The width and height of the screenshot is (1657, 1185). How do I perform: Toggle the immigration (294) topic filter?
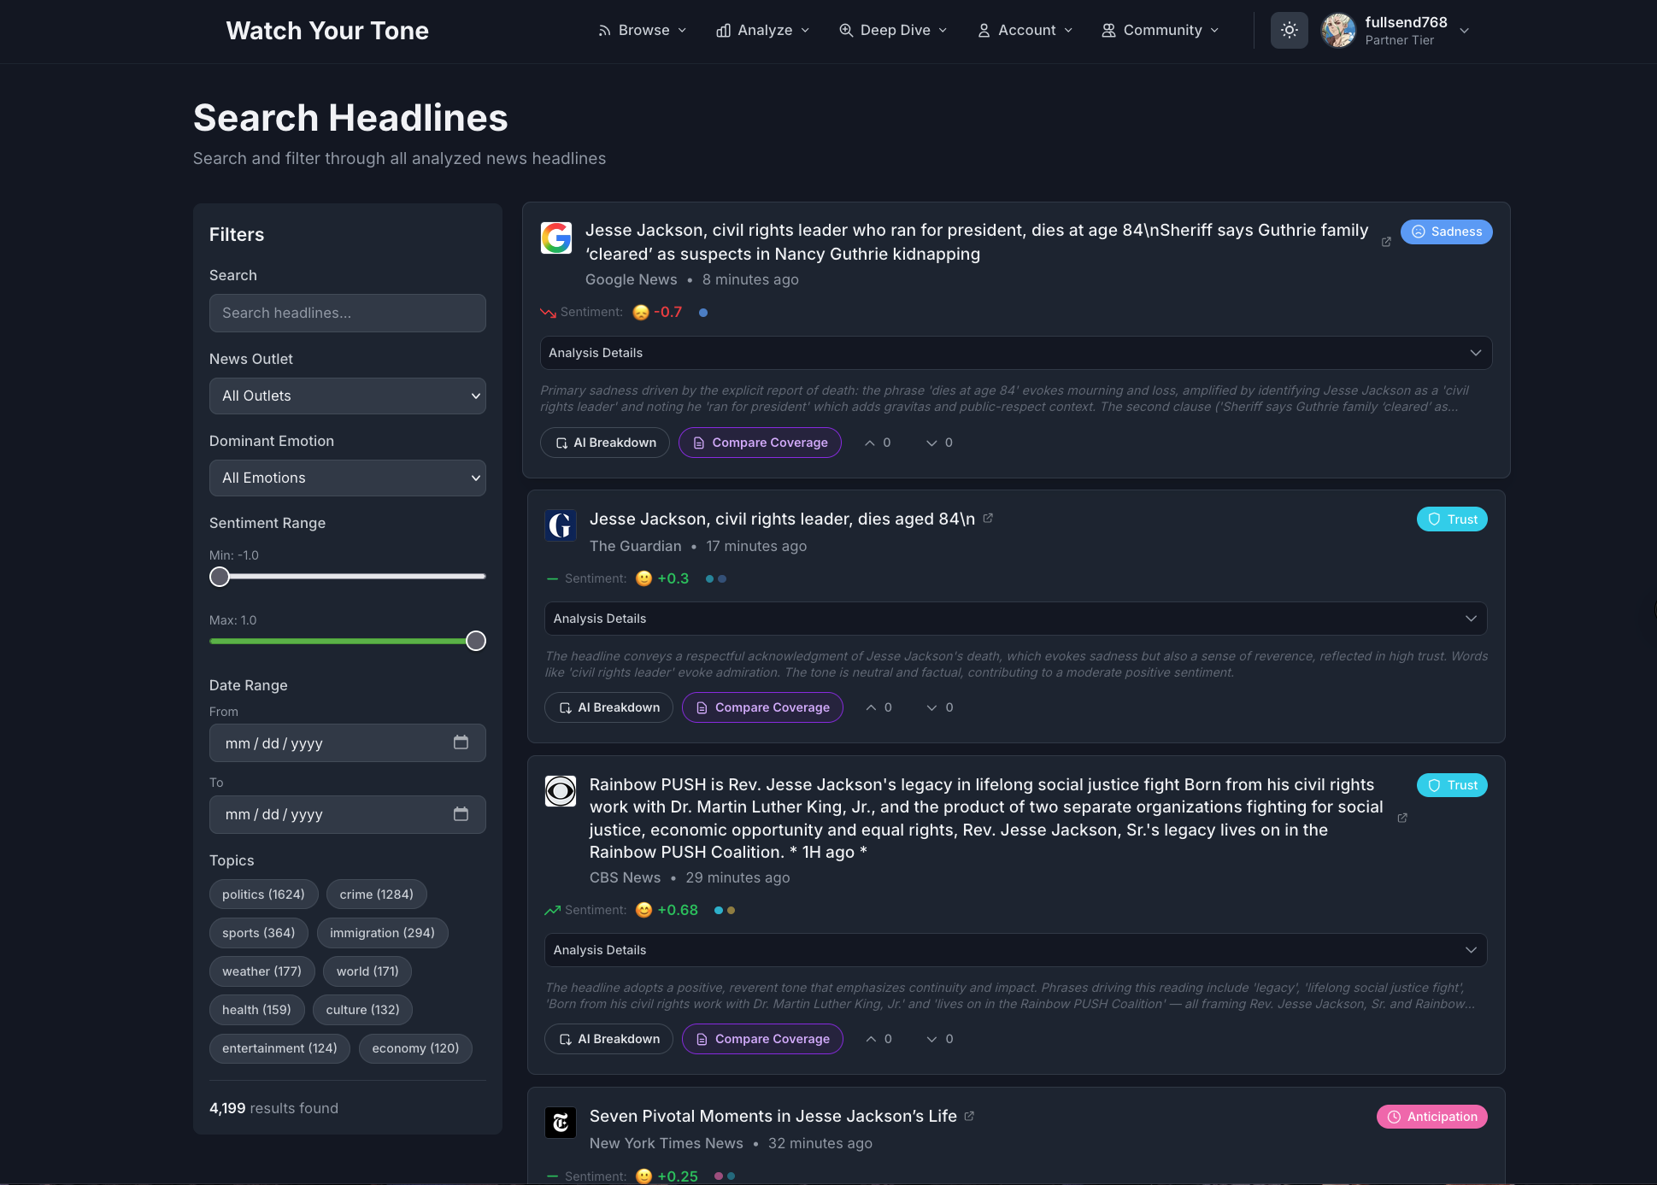(382, 933)
